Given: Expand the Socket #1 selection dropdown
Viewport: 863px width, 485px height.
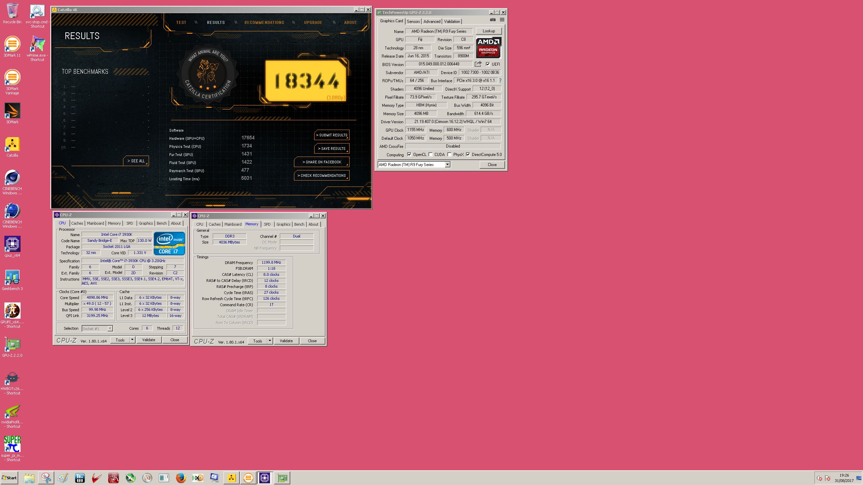Looking at the screenshot, I should pyautogui.click(x=110, y=328).
